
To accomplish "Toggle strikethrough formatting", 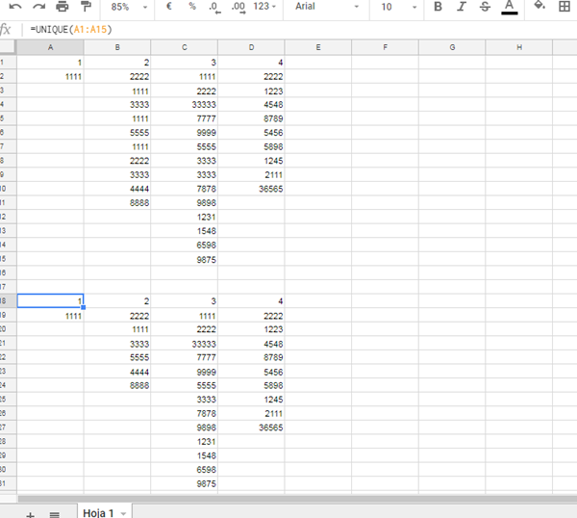I will pos(485,7).
